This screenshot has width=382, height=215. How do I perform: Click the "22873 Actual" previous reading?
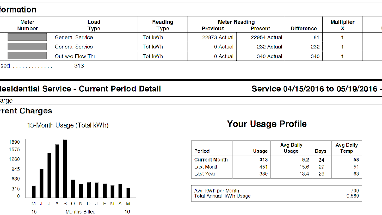pos(218,37)
